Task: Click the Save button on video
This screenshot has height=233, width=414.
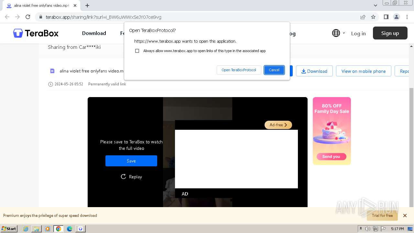Action: (131, 161)
